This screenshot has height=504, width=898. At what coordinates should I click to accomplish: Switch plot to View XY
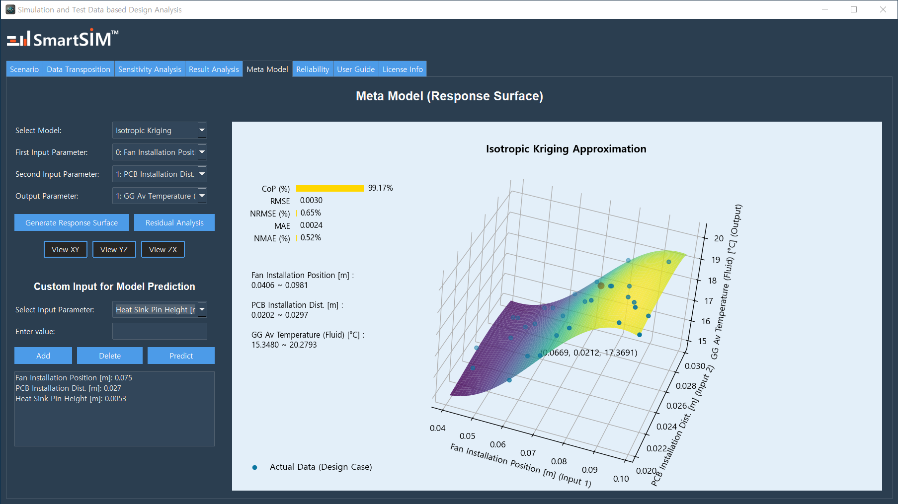(x=66, y=250)
